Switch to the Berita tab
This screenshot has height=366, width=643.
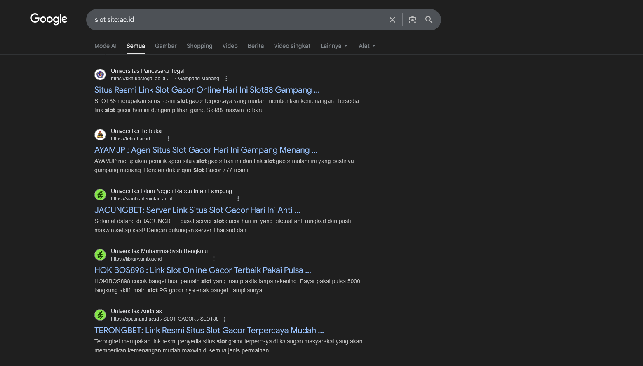(x=256, y=46)
